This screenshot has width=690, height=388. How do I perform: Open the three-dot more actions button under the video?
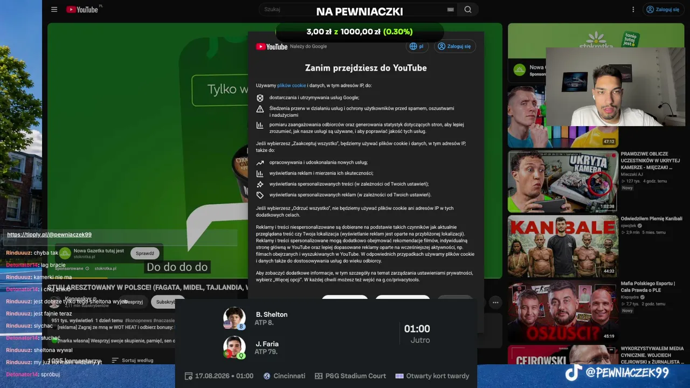click(495, 302)
